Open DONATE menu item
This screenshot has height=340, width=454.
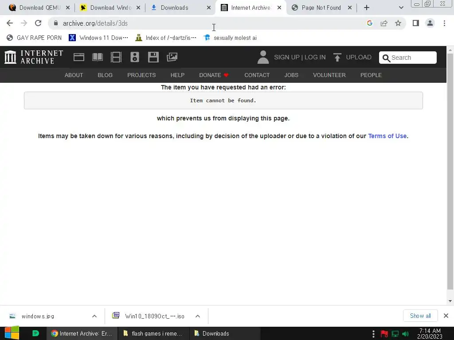[x=214, y=75]
